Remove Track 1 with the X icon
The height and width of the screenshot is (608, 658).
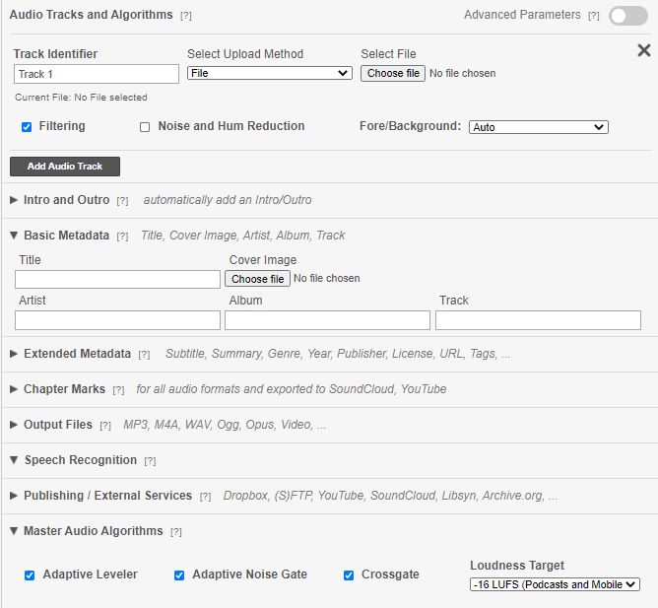pyautogui.click(x=644, y=50)
